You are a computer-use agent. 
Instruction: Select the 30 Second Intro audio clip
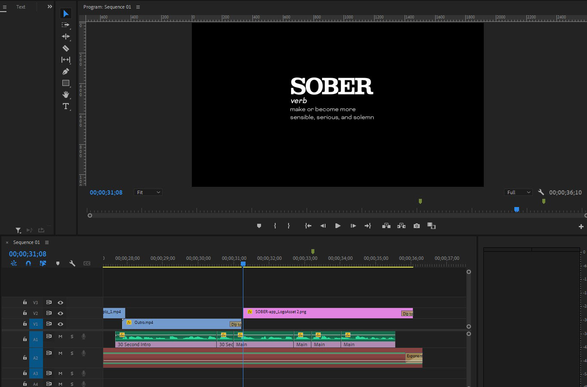(166, 339)
